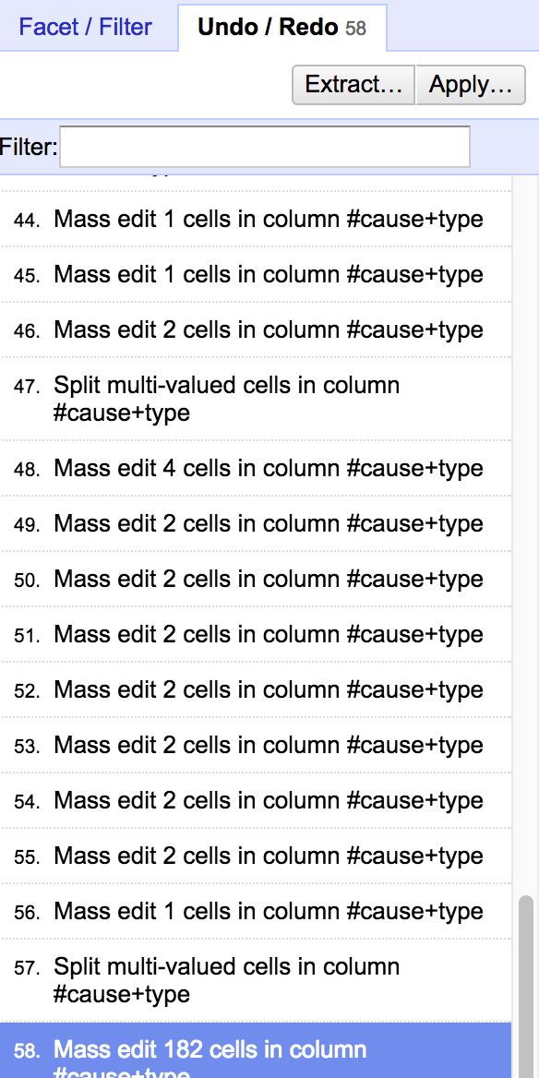Focus the history Filter text field
This screenshot has width=539, height=1078.
pyautogui.click(x=265, y=147)
